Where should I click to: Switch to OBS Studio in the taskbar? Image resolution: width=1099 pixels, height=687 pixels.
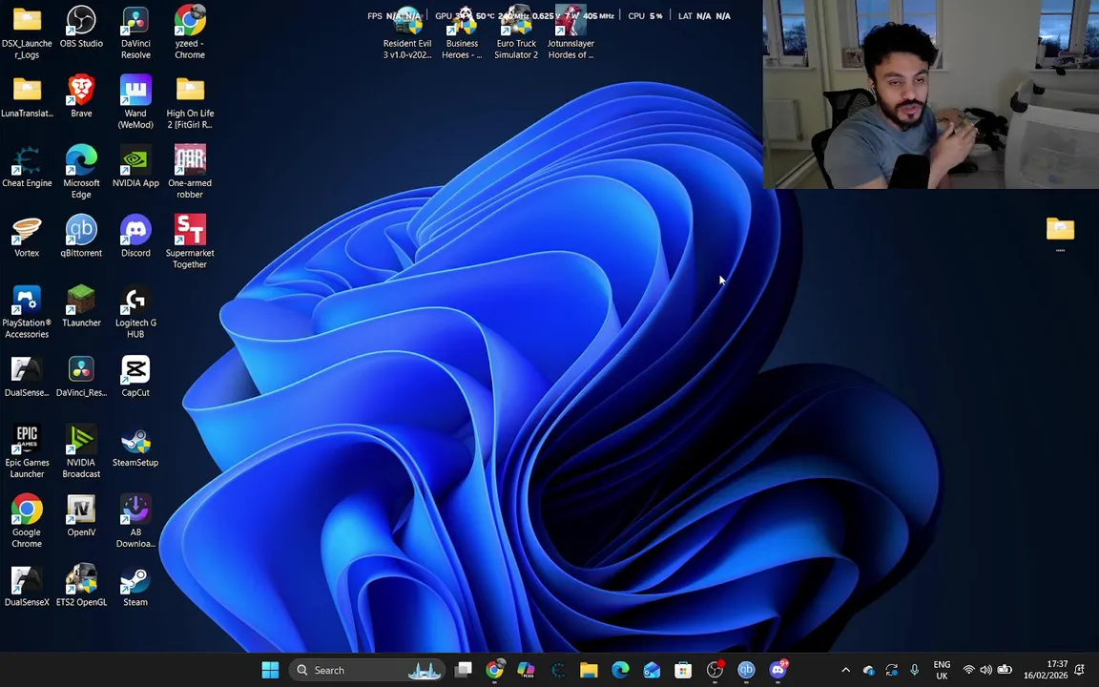click(715, 670)
